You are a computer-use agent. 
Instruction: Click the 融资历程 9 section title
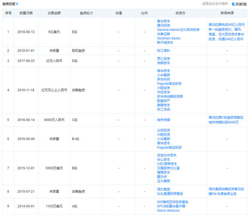(x=10, y=4)
